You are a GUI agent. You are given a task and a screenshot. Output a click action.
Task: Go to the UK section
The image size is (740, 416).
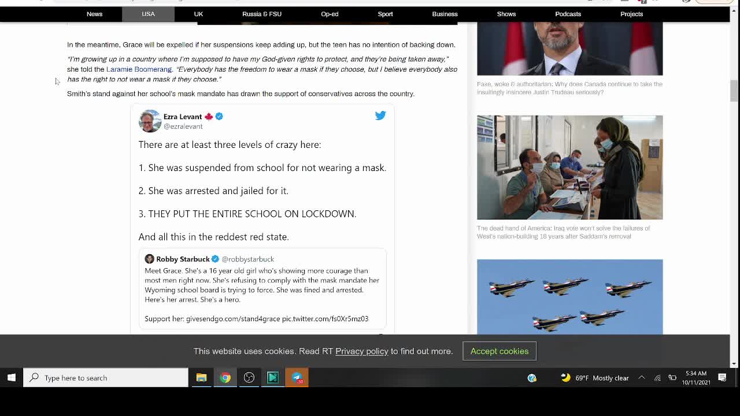[198, 14]
